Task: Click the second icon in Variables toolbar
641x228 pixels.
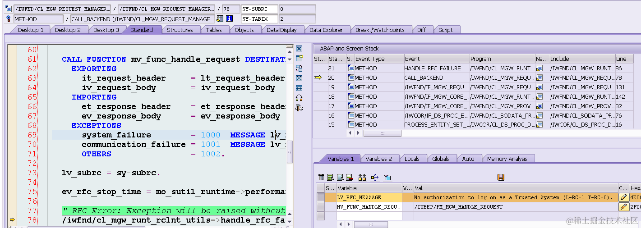Action: tap(331, 178)
